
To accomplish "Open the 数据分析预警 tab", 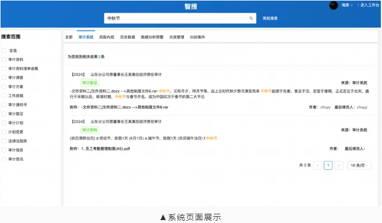I will [152, 37].
